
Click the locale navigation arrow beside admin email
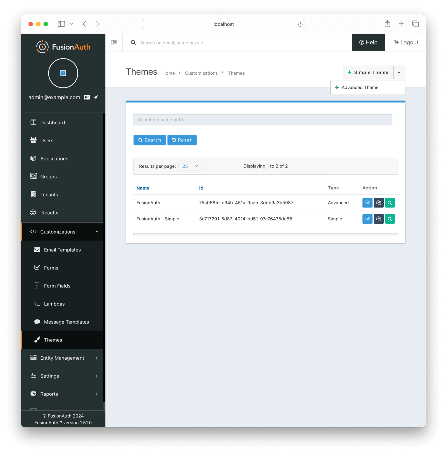point(96,97)
